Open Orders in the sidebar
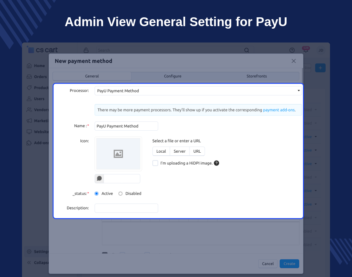Screen dimensions: 352x277 pyautogui.click(x=37, y=77)
